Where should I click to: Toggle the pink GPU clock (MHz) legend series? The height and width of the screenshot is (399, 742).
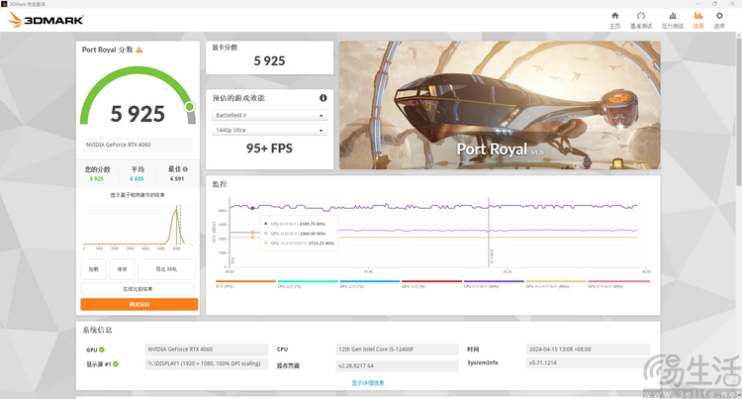618,284
